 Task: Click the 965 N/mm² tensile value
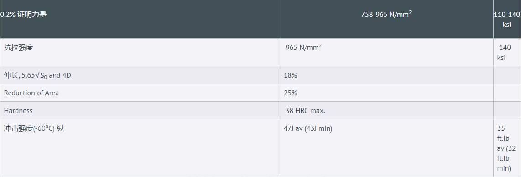pos(303,48)
